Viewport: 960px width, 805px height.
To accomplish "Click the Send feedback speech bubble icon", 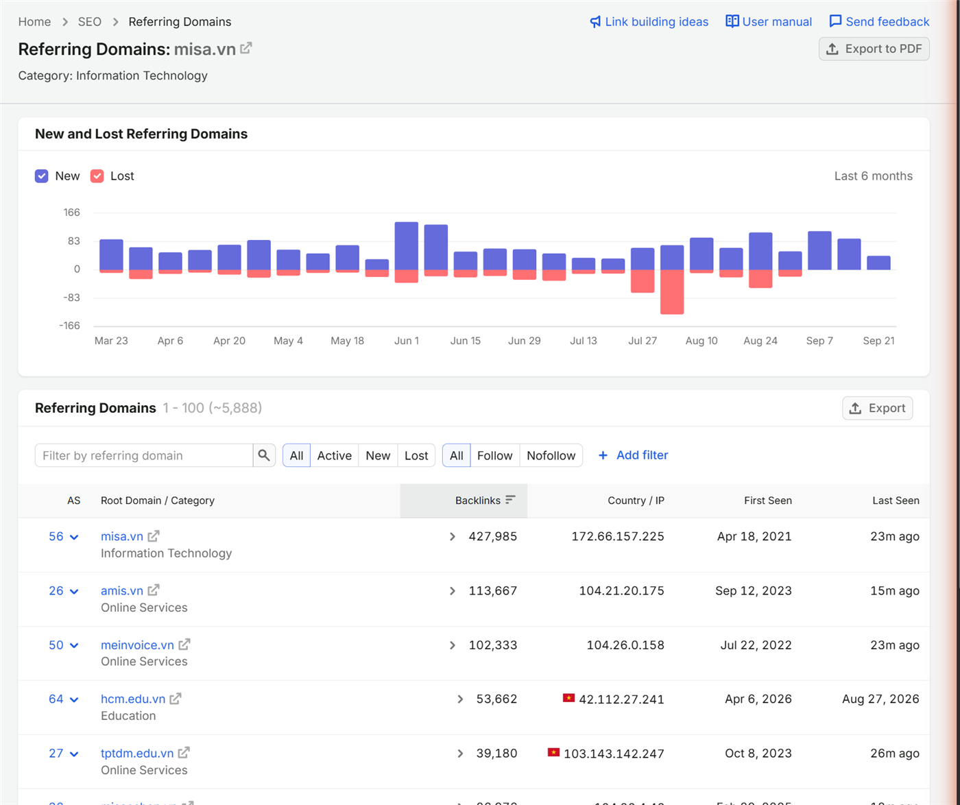I will pos(835,21).
